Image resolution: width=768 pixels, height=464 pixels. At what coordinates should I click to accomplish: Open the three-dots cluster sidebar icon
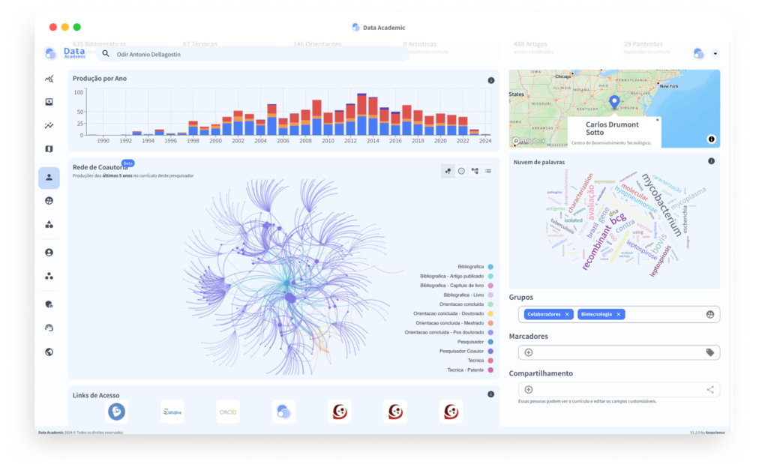click(x=49, y=276)
